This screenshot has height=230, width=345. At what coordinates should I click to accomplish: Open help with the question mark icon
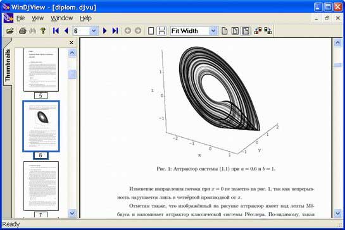(43, 31)
